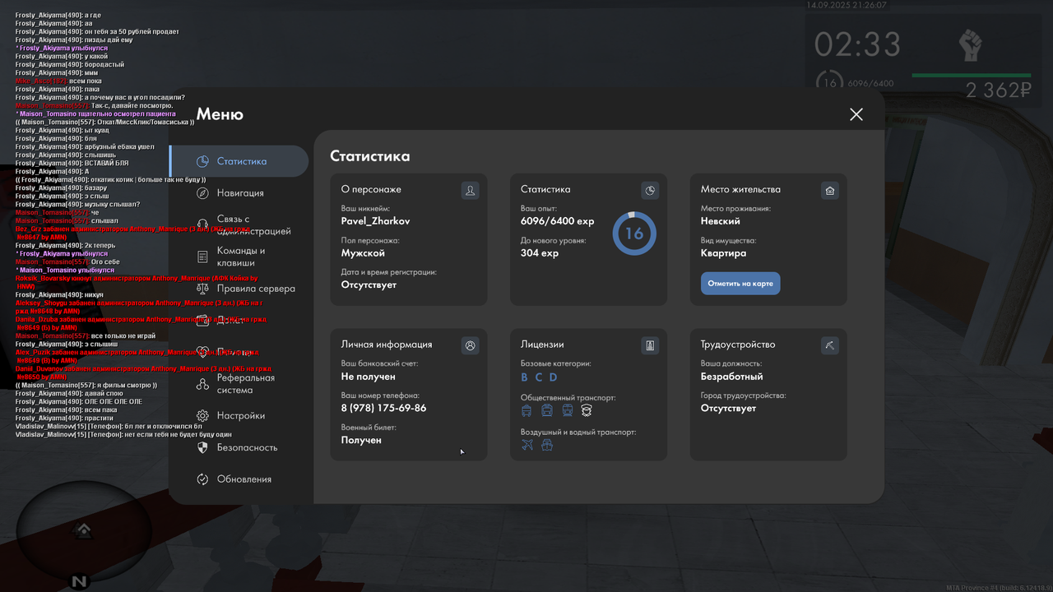Click the 14.09.2025 21:26:07 timestamp
The height and width of the screenshot is (592, 1053).
[x=847, y=5]
